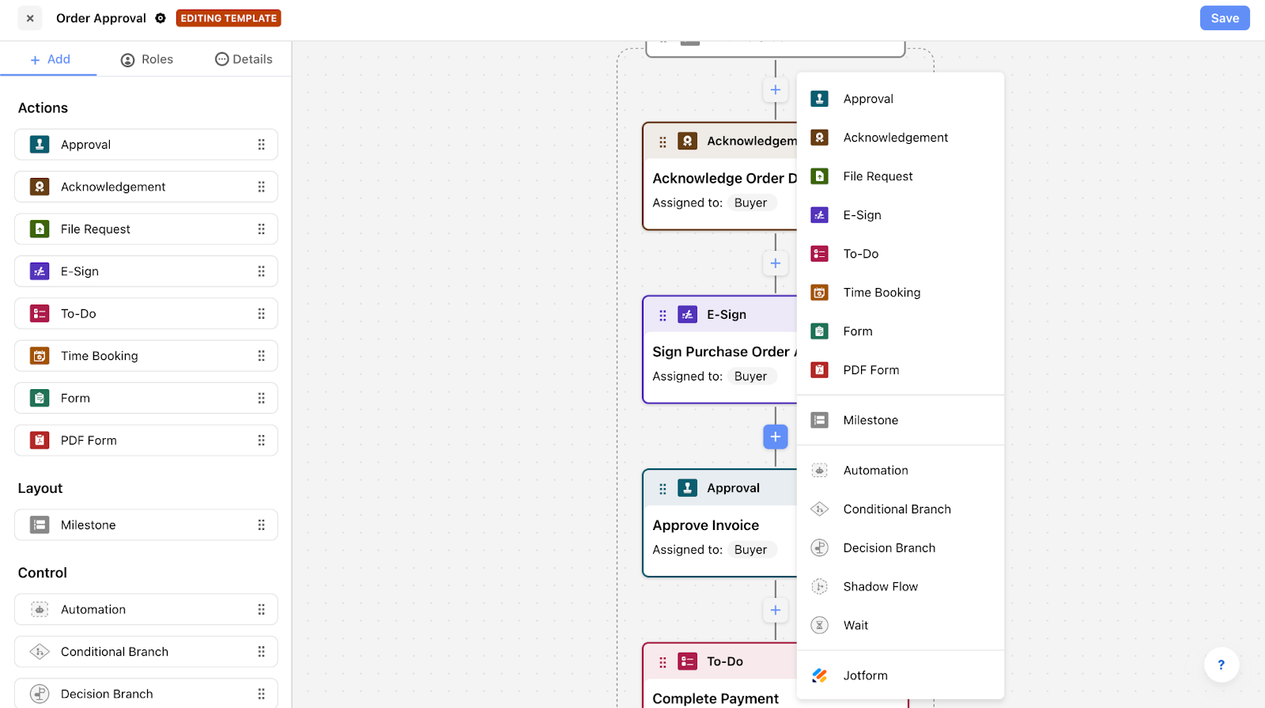1265x708 pixels.
Task: Click plus button above the To-Do step
Action: [x=776, y=610]
